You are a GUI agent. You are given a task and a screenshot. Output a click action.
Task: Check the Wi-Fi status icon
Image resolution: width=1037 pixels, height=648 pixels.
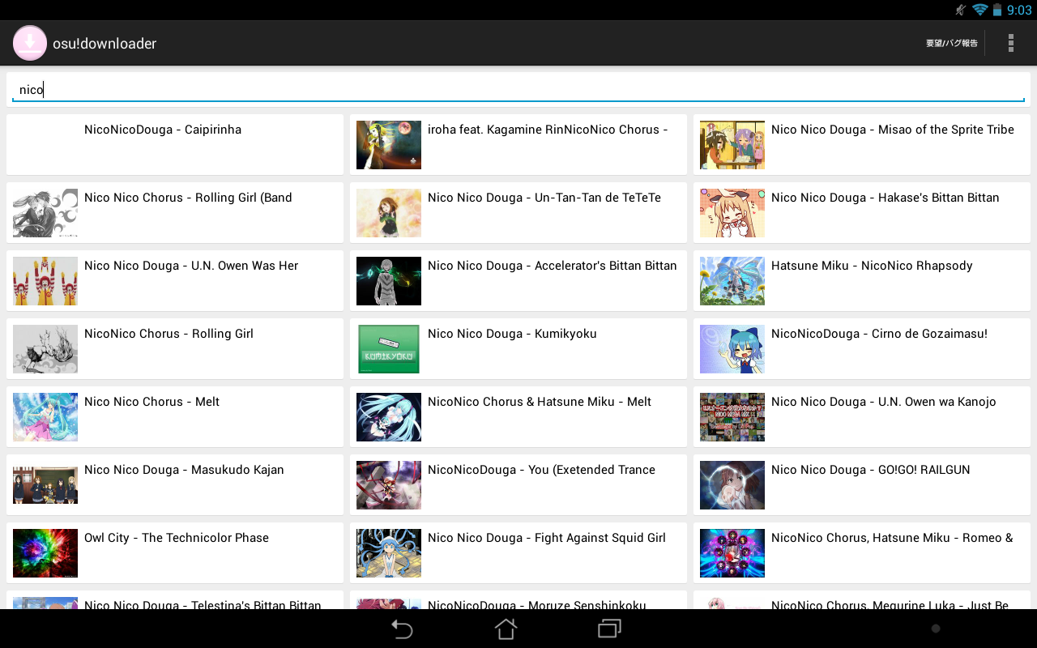pos(980,10)
